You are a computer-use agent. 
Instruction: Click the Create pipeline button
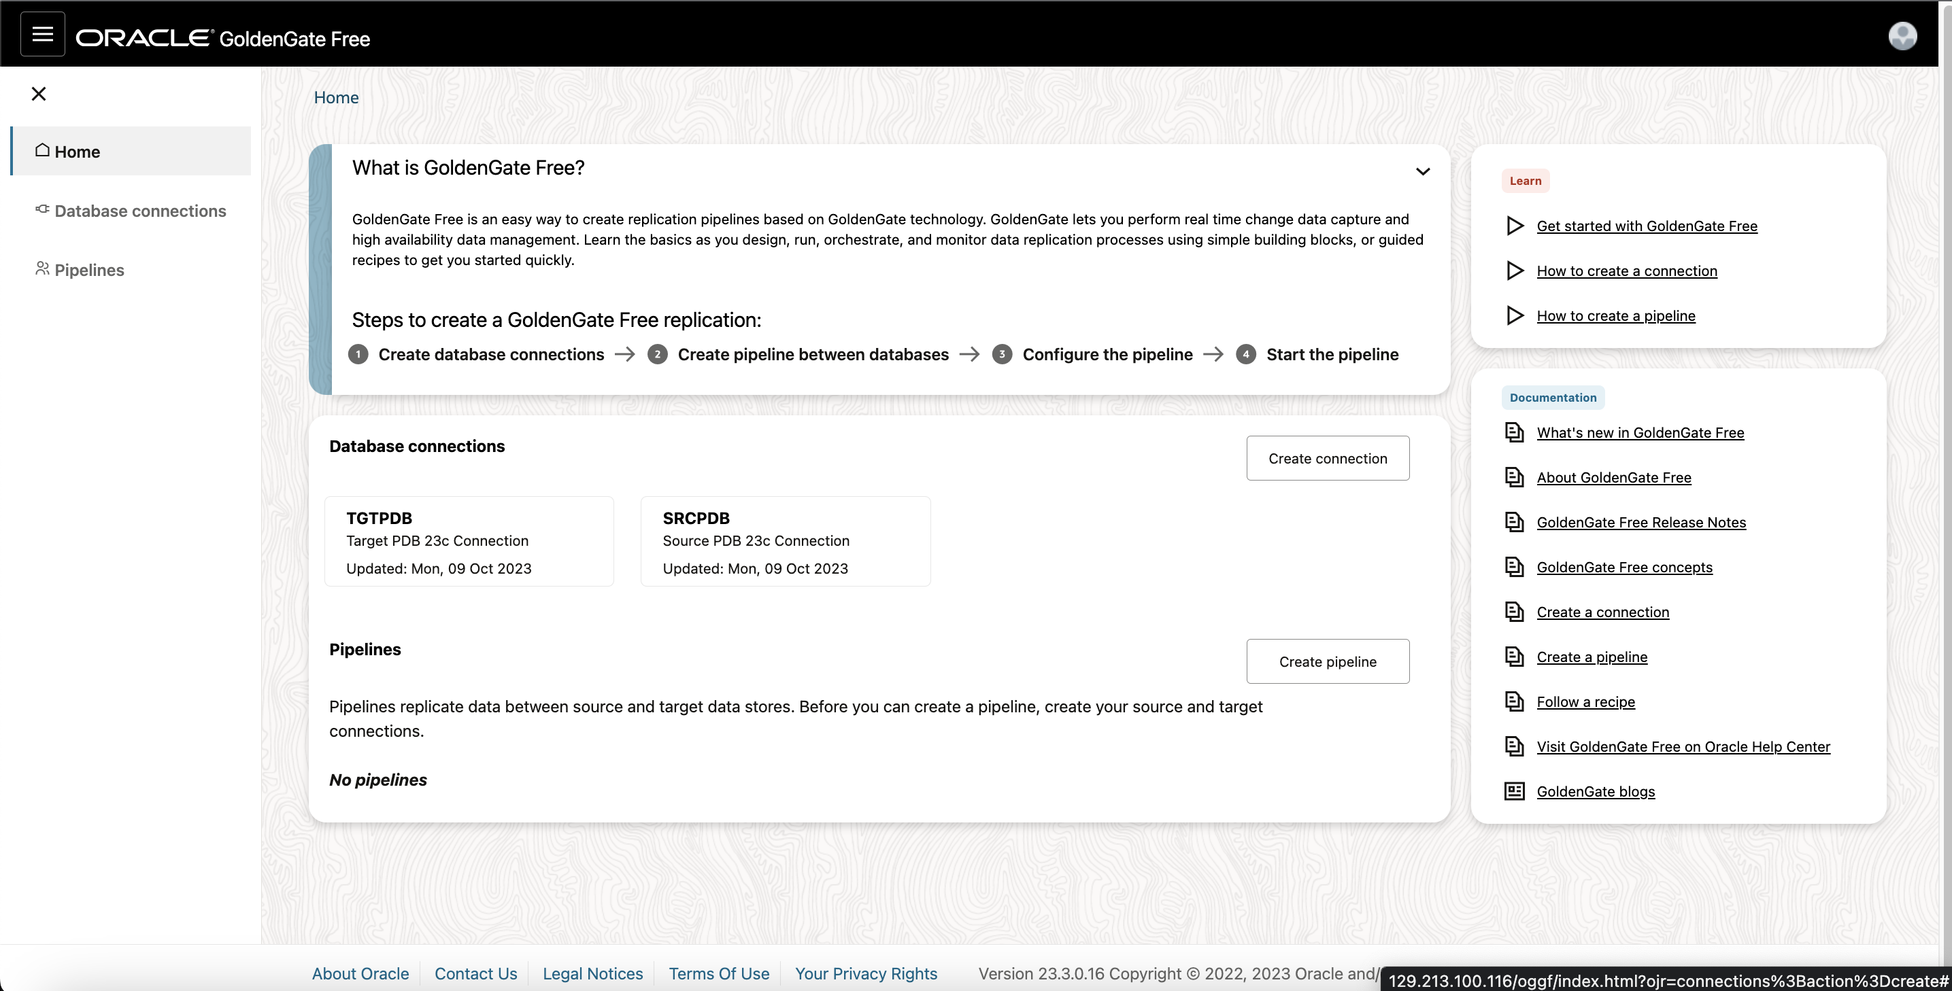point(1328,661)
